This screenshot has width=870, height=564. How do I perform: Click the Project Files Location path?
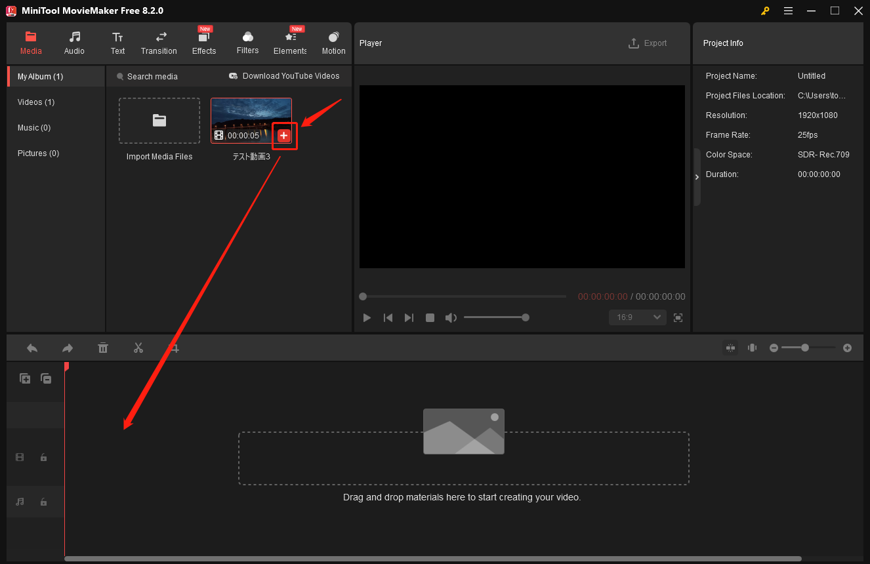[821, 96]
